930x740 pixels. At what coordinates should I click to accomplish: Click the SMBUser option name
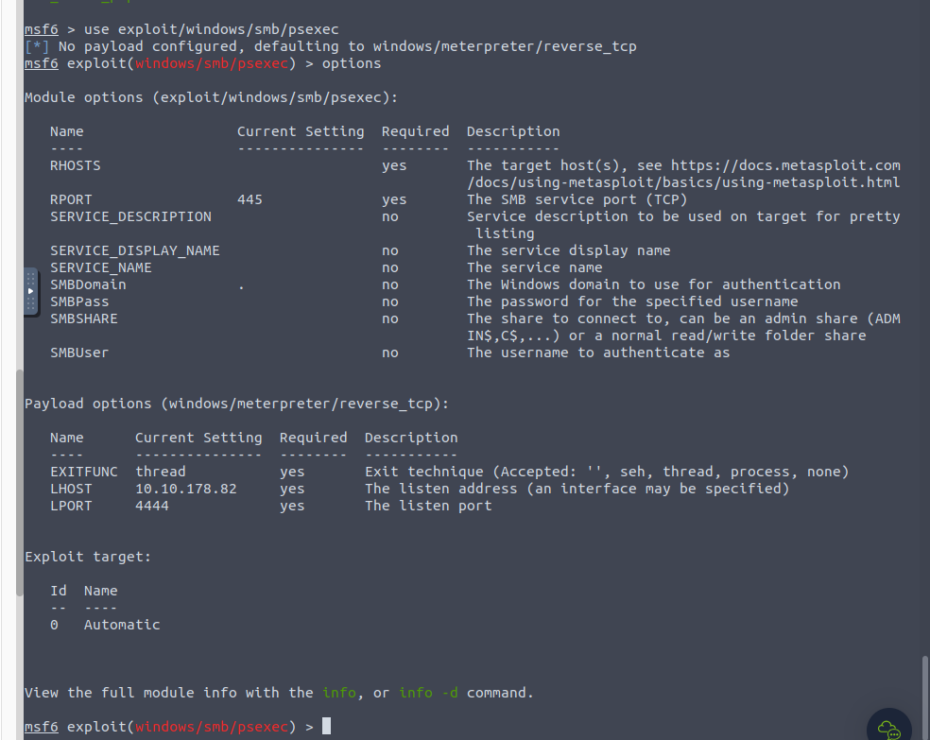78,353
